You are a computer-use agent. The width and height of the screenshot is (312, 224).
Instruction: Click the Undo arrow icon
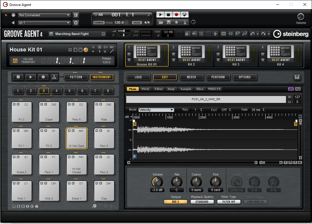pos(252,33)
